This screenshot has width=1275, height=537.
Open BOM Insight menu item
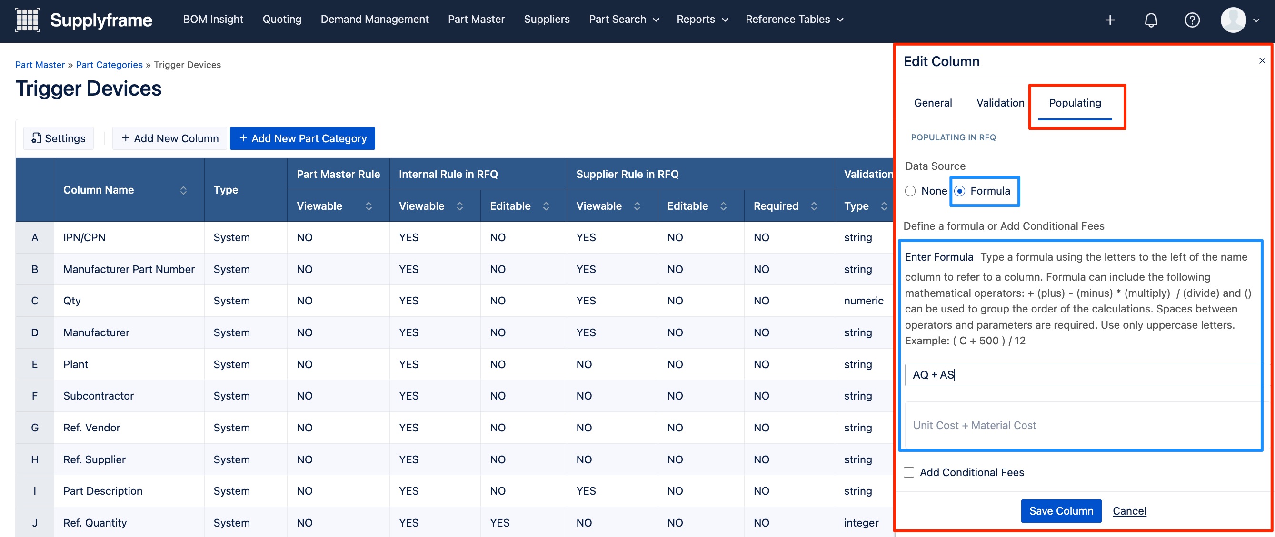click(213, 20)
